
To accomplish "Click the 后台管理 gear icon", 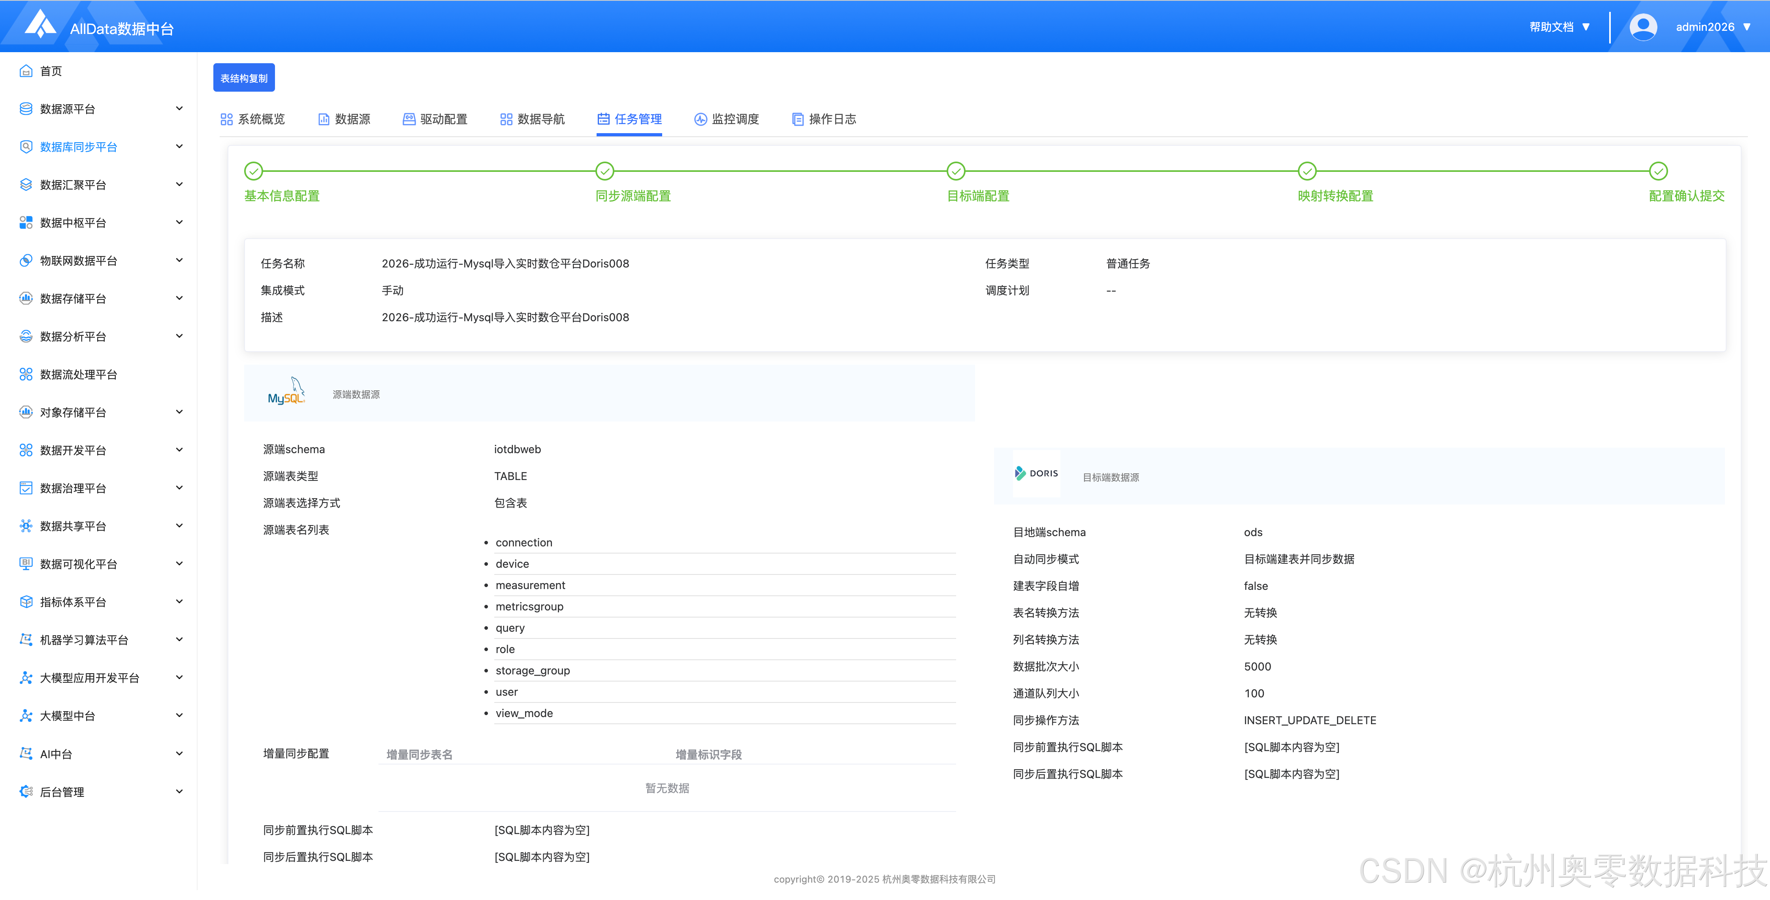I will click(x=26, y=791).
